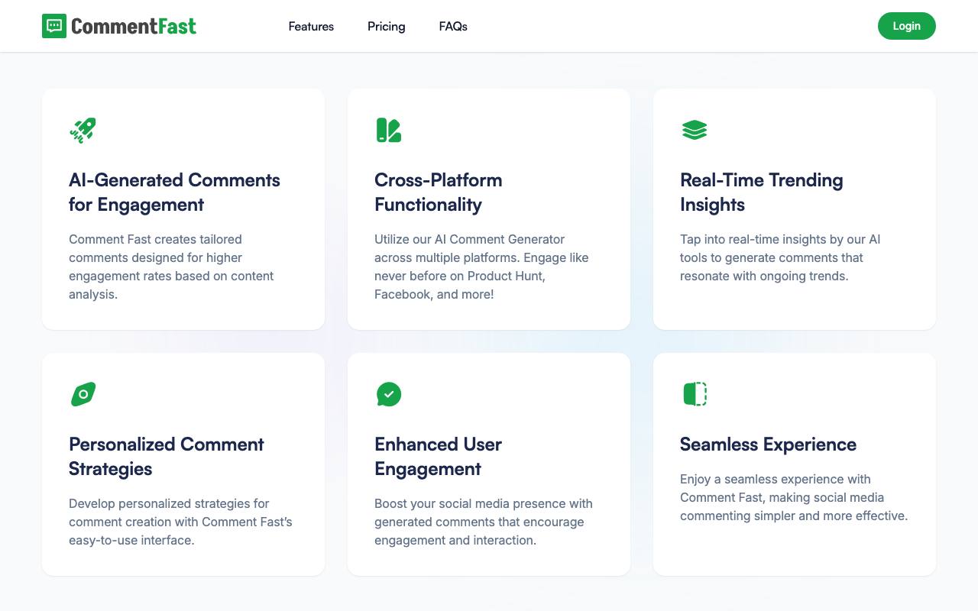Viewport: 978px width, 611px height.
Task: Go to the Pricing page link
Action: pos(387,26)
